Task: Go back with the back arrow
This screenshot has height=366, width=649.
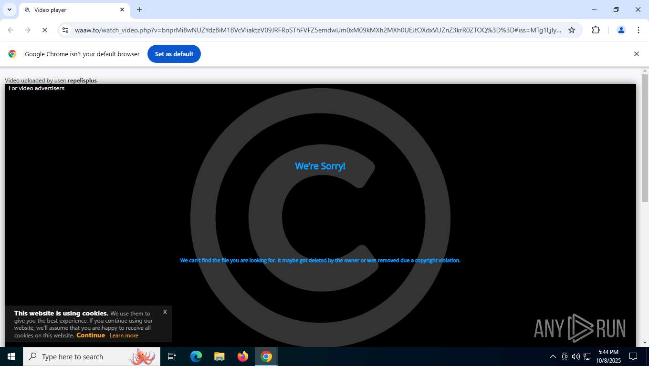Action: 10,30
